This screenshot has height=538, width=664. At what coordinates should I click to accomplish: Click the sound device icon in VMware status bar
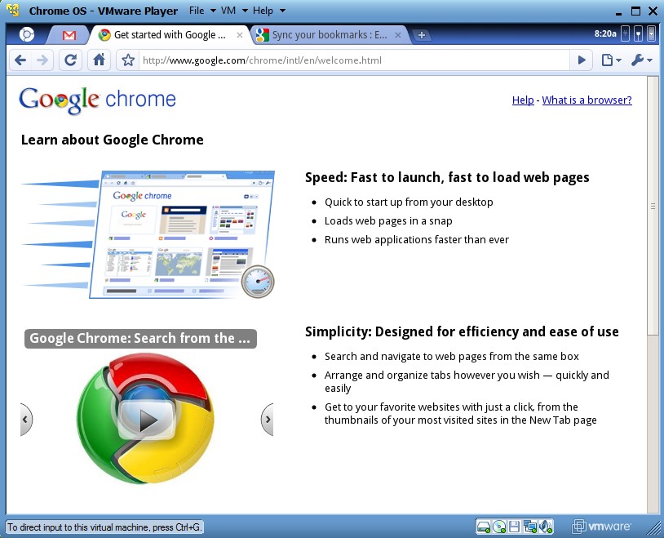545,526
